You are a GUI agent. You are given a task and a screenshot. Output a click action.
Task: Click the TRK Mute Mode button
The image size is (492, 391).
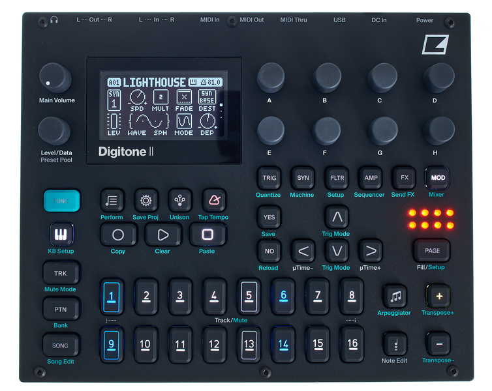coord(61,273)
